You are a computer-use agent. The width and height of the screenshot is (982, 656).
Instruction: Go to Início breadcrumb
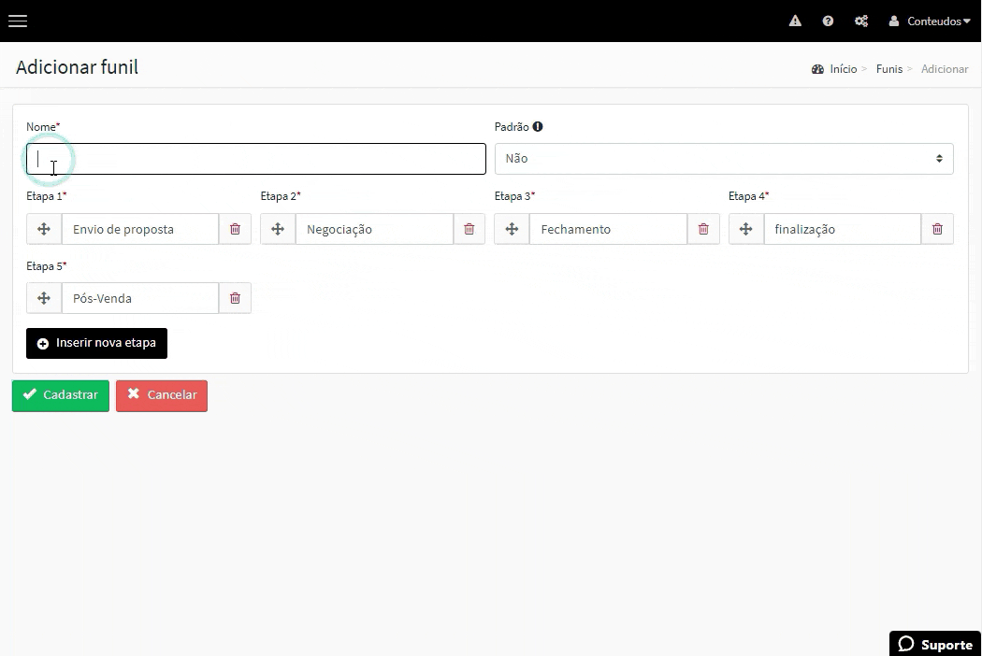pos(843,69)
